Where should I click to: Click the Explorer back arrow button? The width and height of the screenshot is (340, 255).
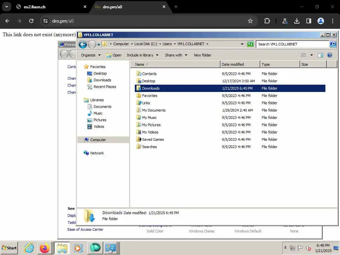(x=83, y=44)
